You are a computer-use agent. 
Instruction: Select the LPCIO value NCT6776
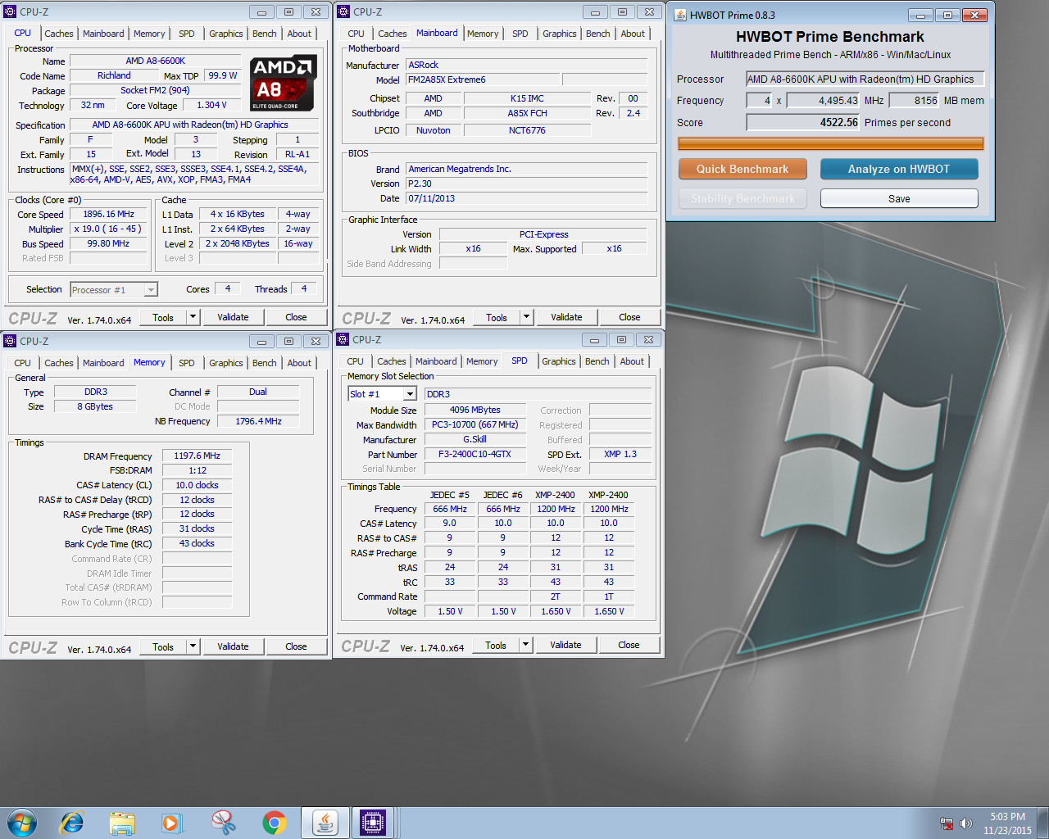pos(527,130)
